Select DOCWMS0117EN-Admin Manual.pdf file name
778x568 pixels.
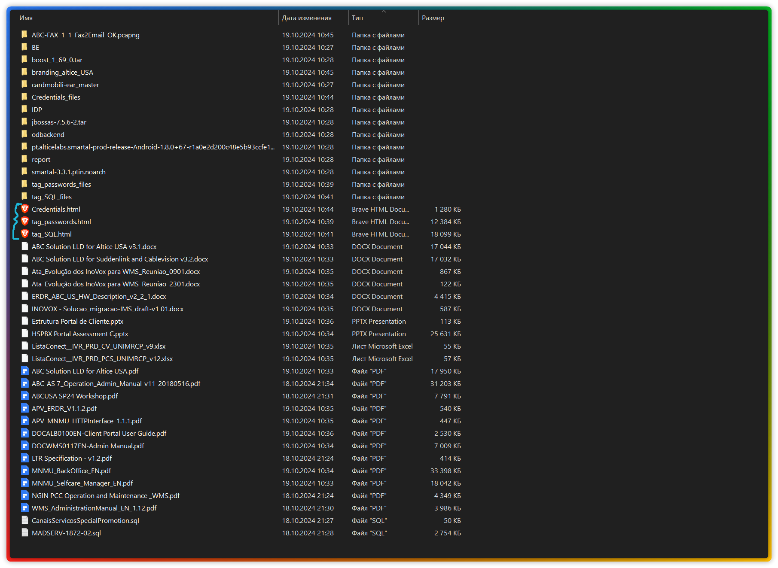[x=88, y=446]
